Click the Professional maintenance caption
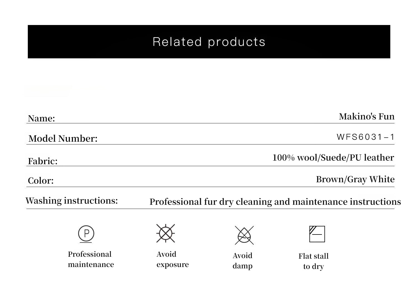Image resolution: width=417 pixels, height=282 pixels. (x=91, y=259)
